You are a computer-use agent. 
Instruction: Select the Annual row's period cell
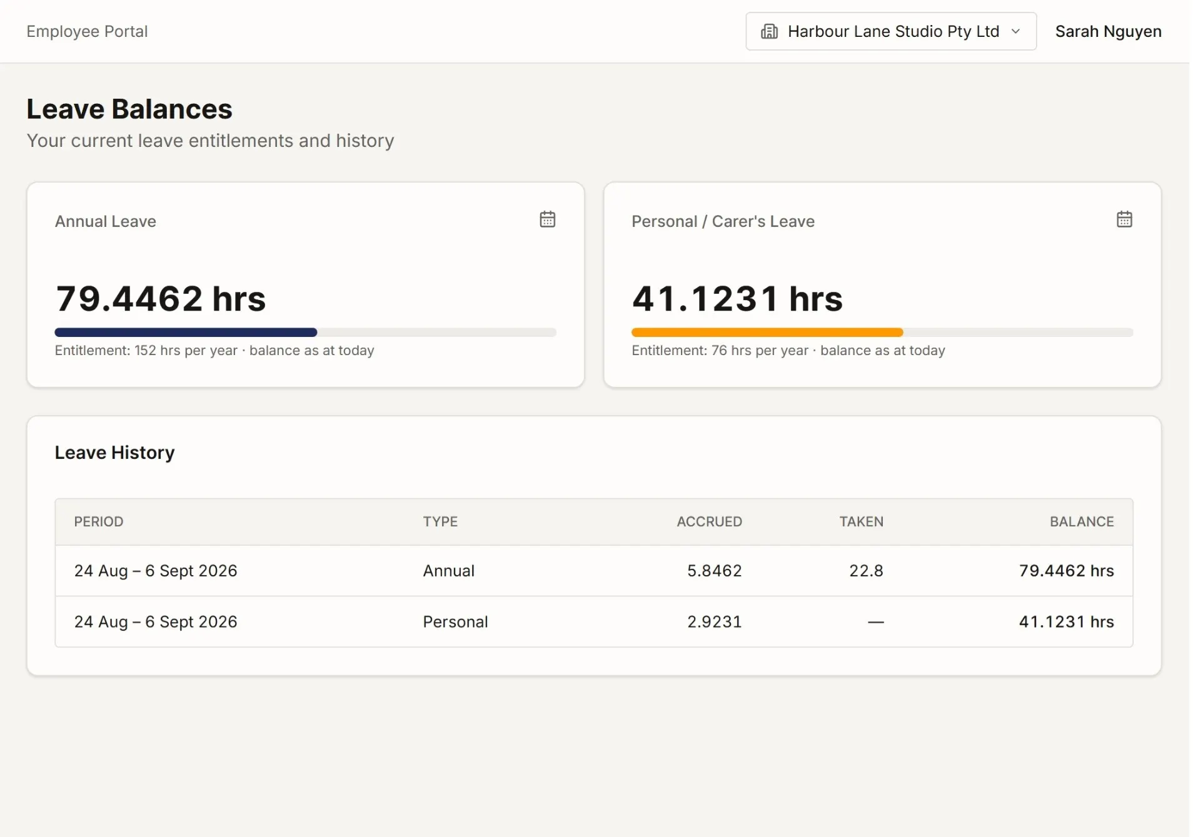pos(156,571)
